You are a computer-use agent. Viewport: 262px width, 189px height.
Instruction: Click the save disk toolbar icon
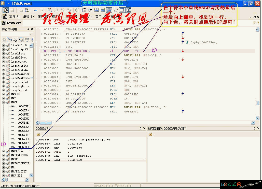click(12, 10)
